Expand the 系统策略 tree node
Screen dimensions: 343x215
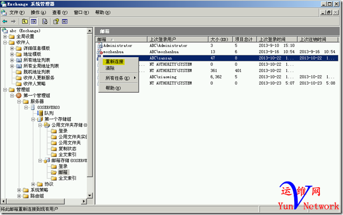(x=19, y=190)
